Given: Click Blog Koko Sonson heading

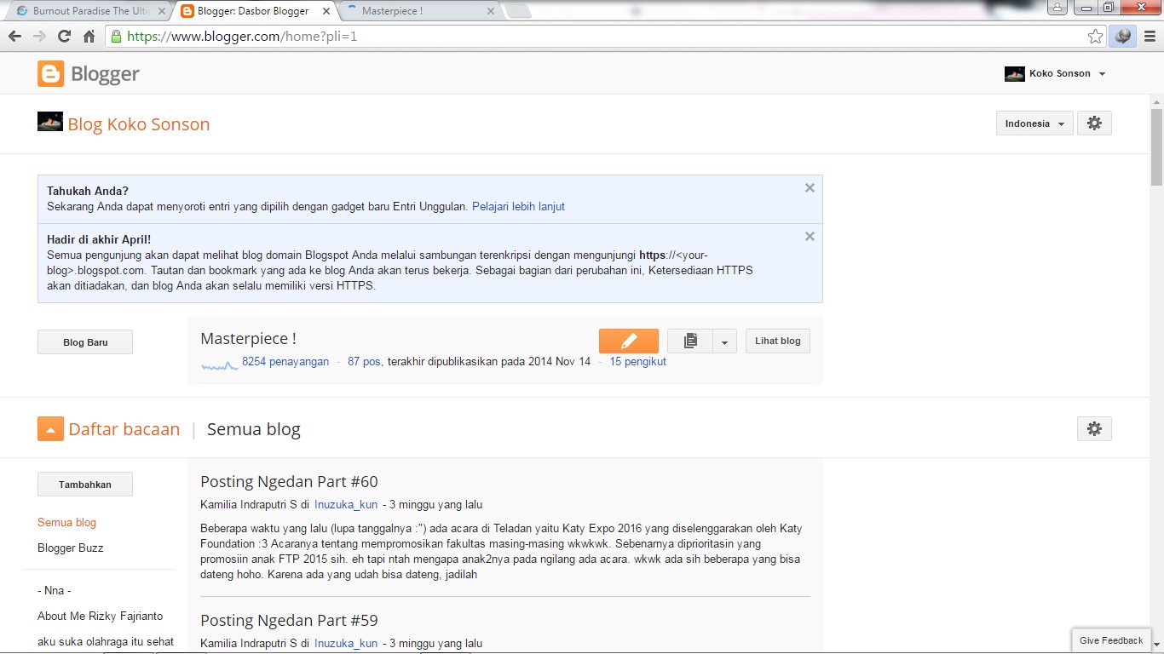Looking at the screenshot, I should tap(139, 124).
